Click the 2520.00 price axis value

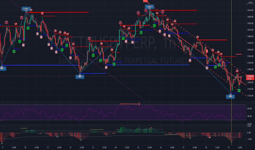tap(250, 30)
